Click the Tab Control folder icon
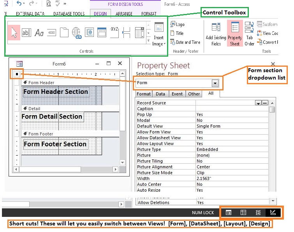The height and width of the screenshot is (232, 294). point(64,33)
